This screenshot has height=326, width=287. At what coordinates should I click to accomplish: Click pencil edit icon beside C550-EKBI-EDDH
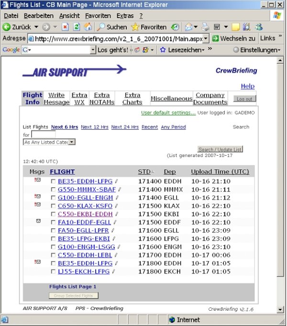[x=117, y=214]
